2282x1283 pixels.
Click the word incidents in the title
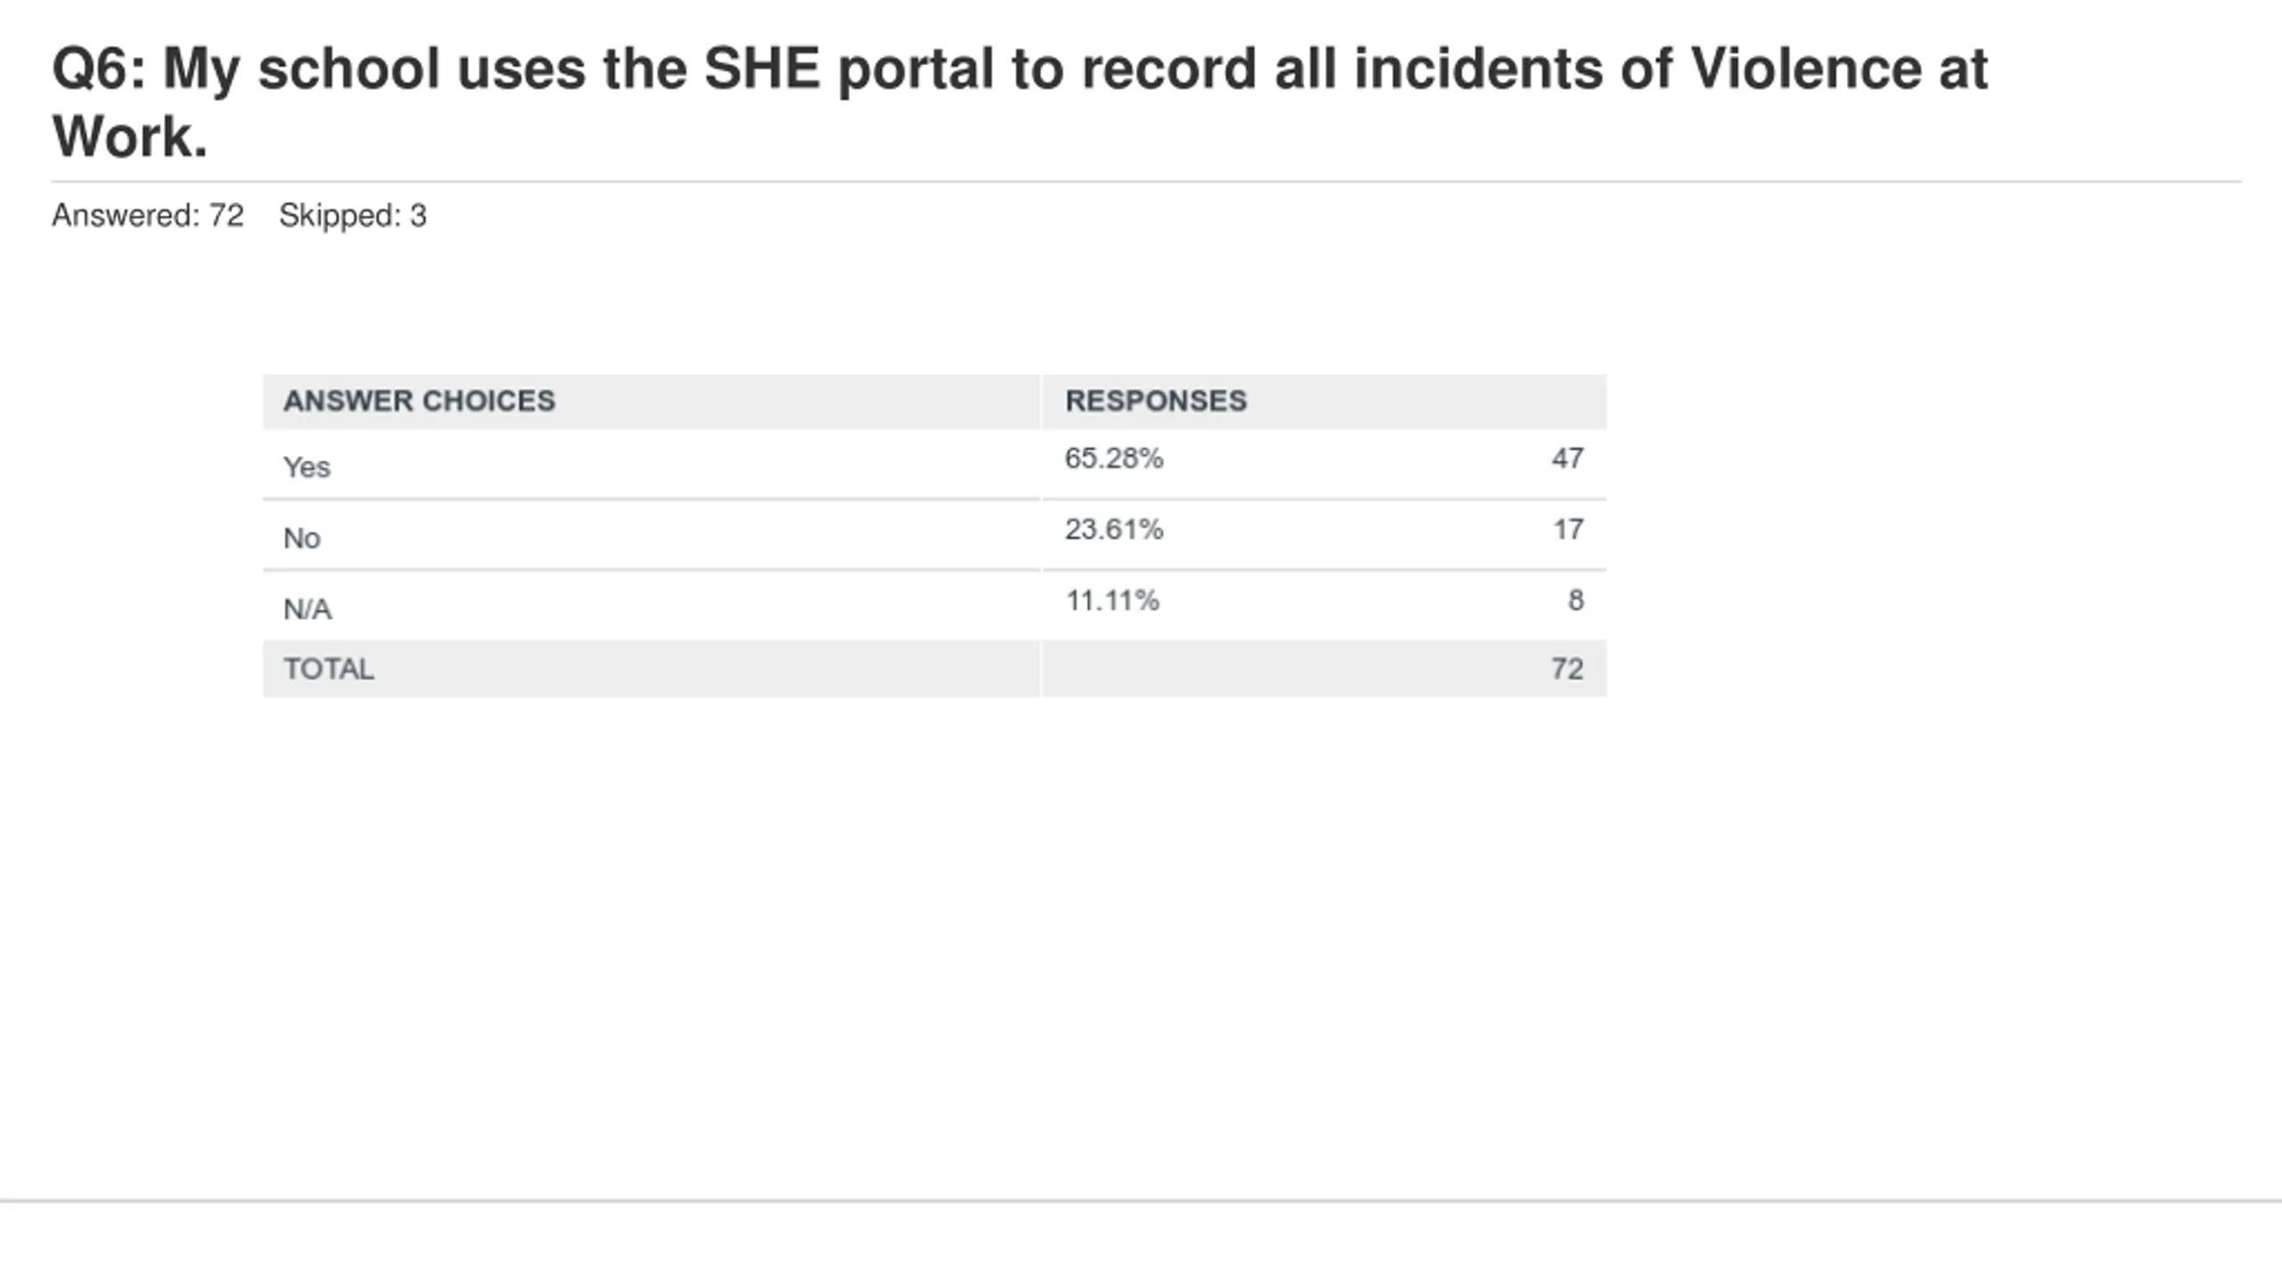point(1478,69)
